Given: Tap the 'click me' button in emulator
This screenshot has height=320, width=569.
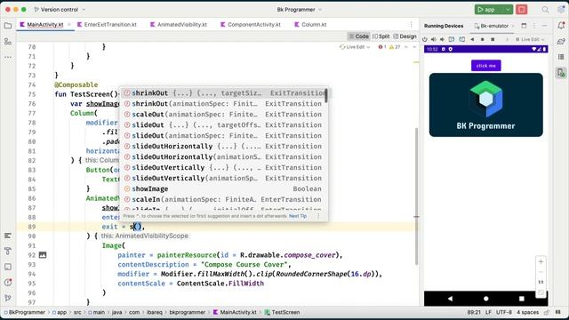Looking at the screenshot, I should coord(486,66).
